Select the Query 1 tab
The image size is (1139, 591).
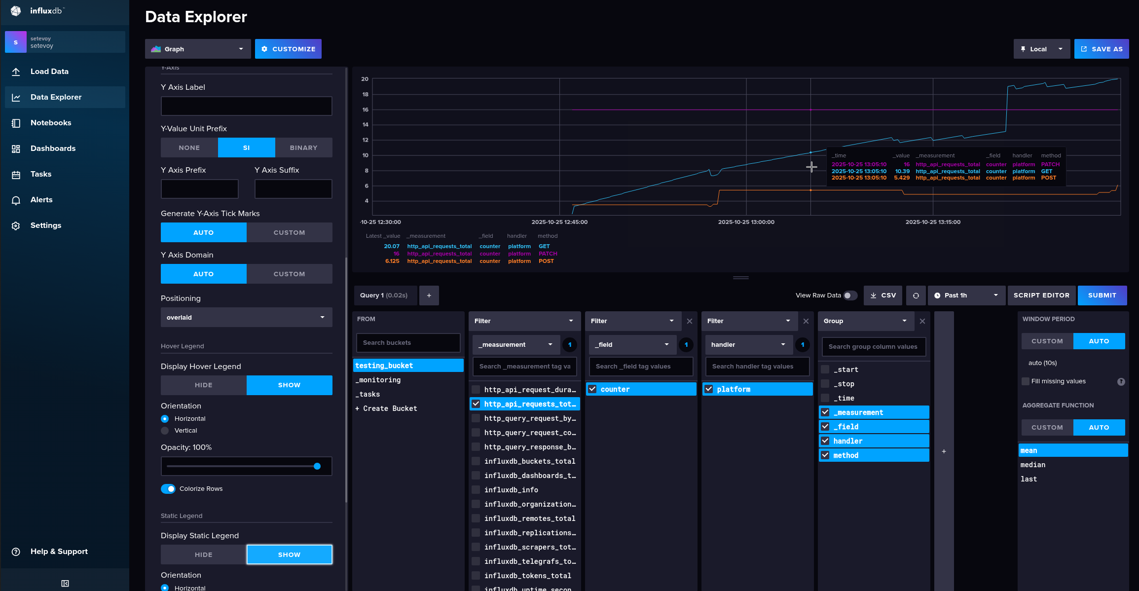[385, 295]
